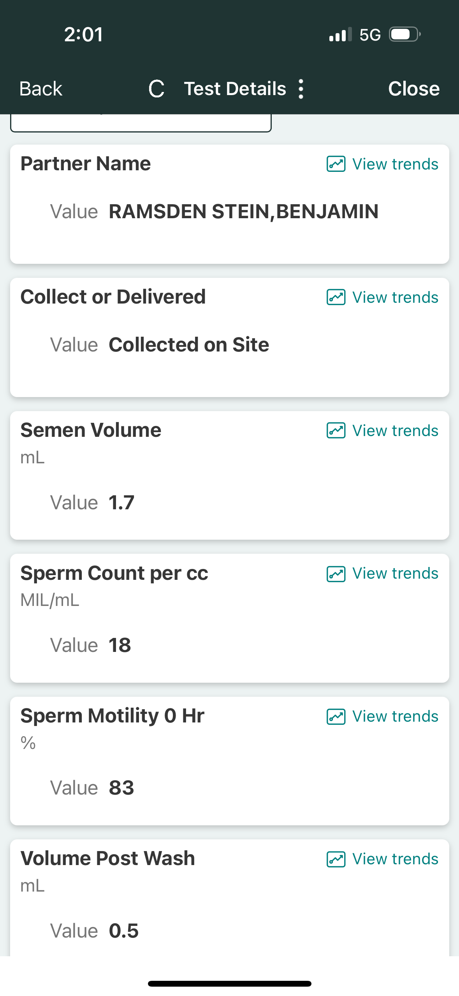Tap the Collected on Site value

pyautogui.click(x=189, y=345)
